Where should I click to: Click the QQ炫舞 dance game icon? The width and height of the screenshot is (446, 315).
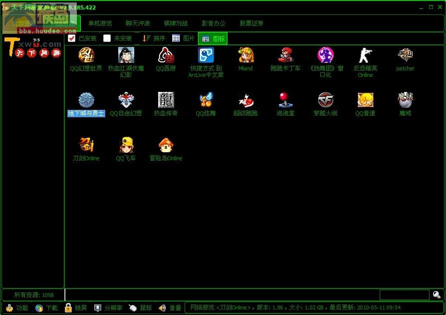(x=206, y=100)
